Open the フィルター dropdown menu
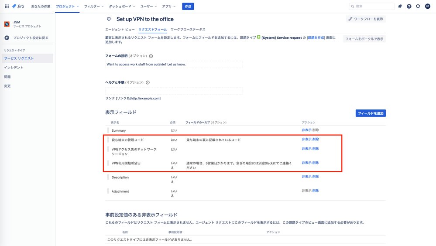 (94, 7)
